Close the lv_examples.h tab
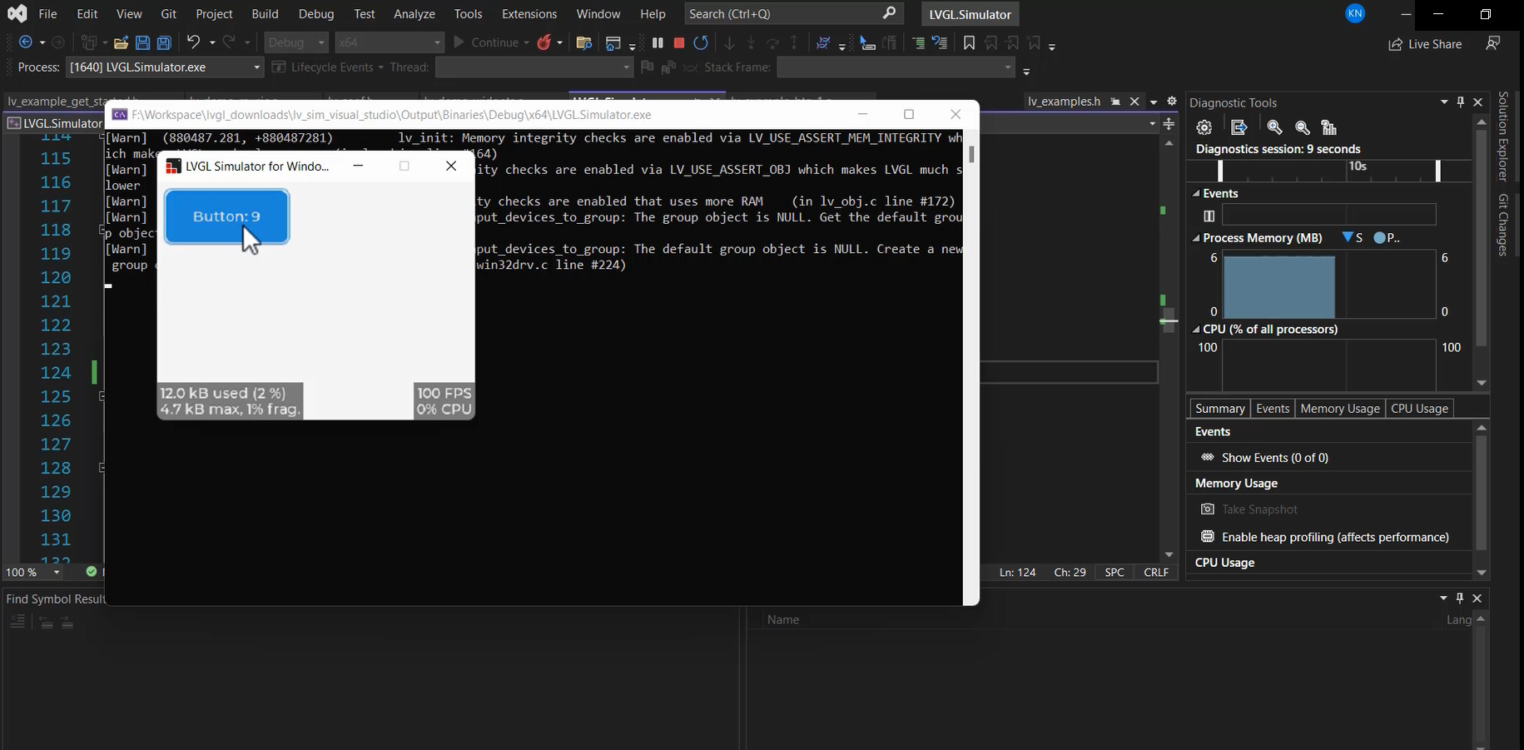 click(x=1134, y=102)
